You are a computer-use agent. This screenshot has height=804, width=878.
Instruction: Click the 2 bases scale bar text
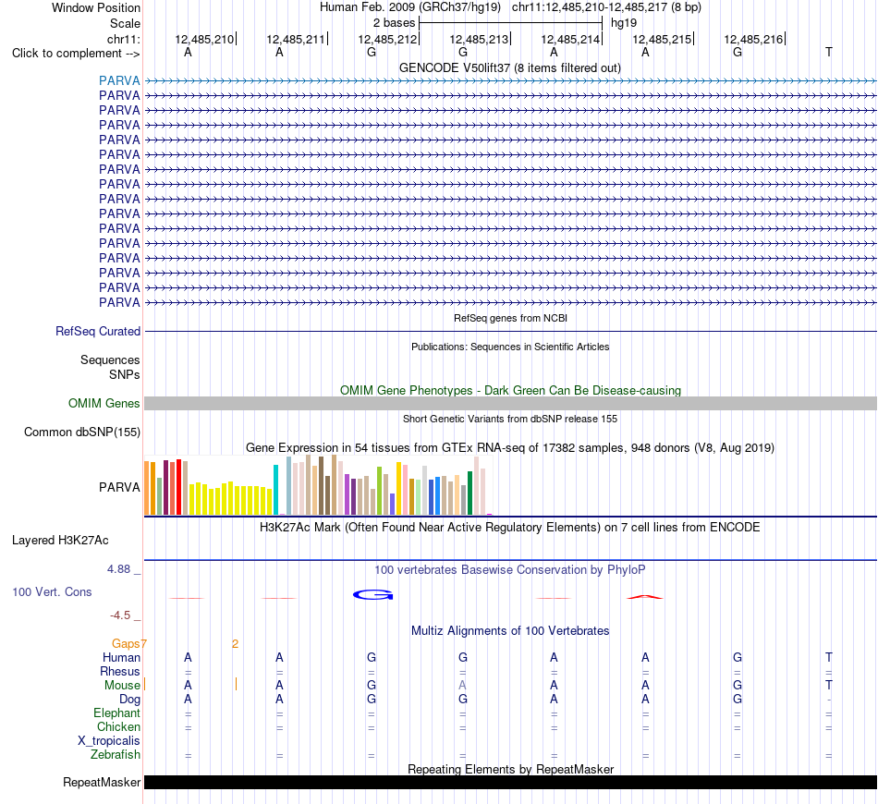point(395,23)
